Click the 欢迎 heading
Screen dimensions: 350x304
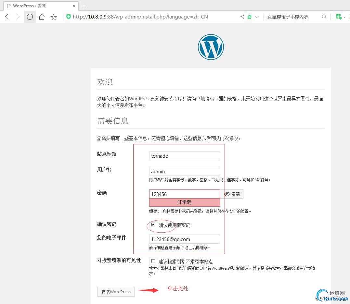105,82
